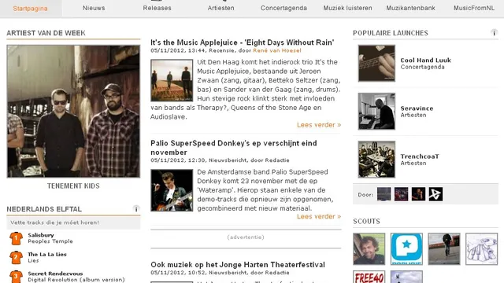The image size is (504, 283).
Task: Click the Cool Hand Luuk thumbnail
Action: pyautogui.click(x=376, y=63)
